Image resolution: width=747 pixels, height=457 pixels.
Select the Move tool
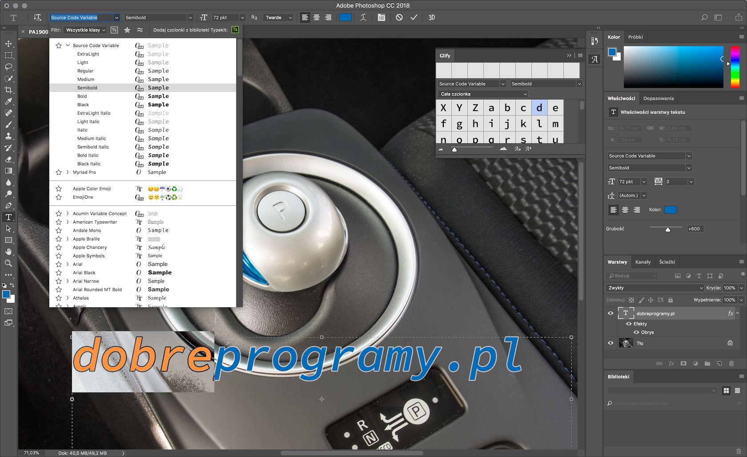(x=8, y=44)
